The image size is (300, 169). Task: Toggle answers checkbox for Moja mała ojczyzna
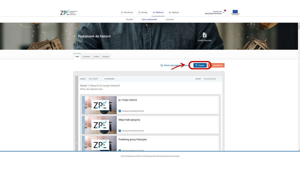pos(120,131)
